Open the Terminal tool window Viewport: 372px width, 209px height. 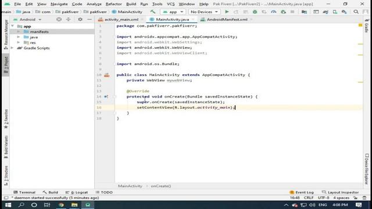(24, 192)
